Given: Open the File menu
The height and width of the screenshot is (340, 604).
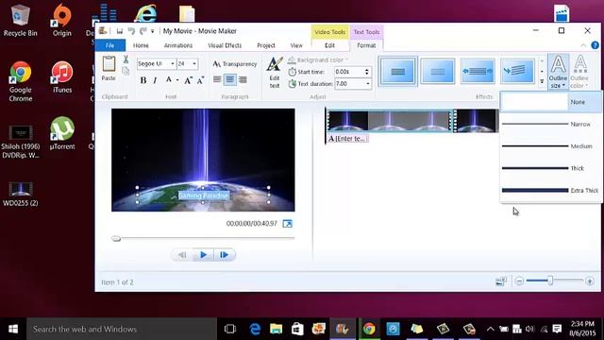Looking at the screenshot, I should (x=110, y=45).
